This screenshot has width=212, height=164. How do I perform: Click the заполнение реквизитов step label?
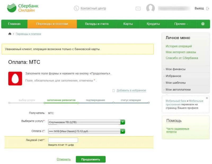[x=61, y=100]
